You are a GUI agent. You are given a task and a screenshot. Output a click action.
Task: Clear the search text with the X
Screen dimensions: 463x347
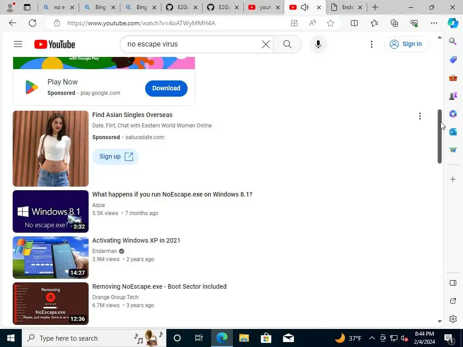click(266, 44)
